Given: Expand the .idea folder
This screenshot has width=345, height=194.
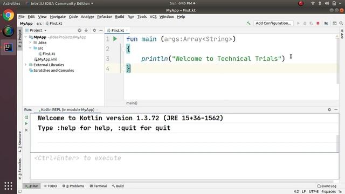Looking at the screenshot, I should pos(30,43).
